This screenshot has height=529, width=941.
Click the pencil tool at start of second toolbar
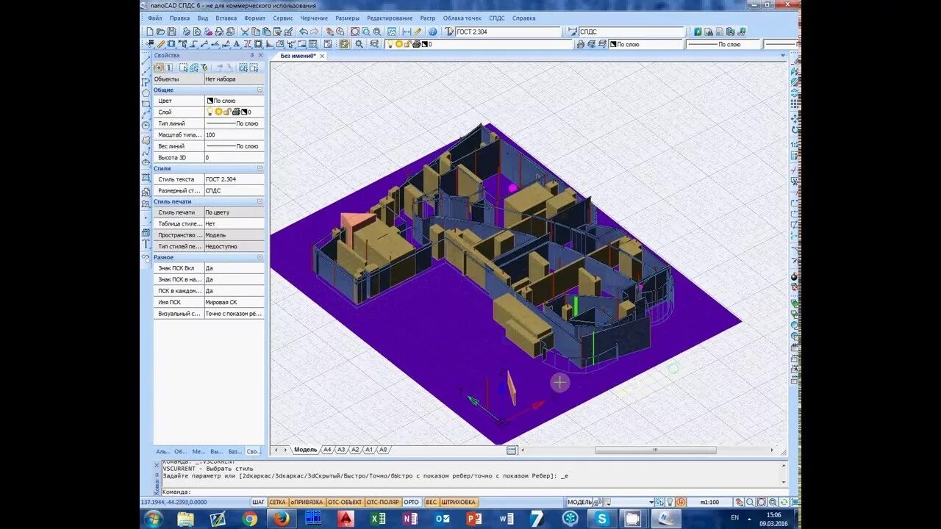click(161, 44)
